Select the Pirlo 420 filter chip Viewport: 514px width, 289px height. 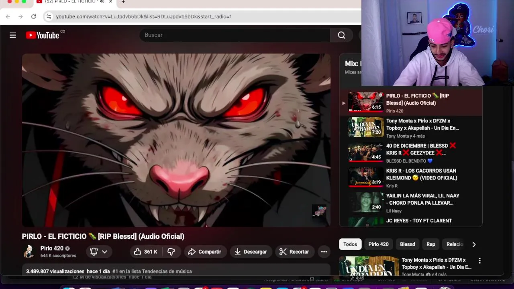click(x=378, y=244)
